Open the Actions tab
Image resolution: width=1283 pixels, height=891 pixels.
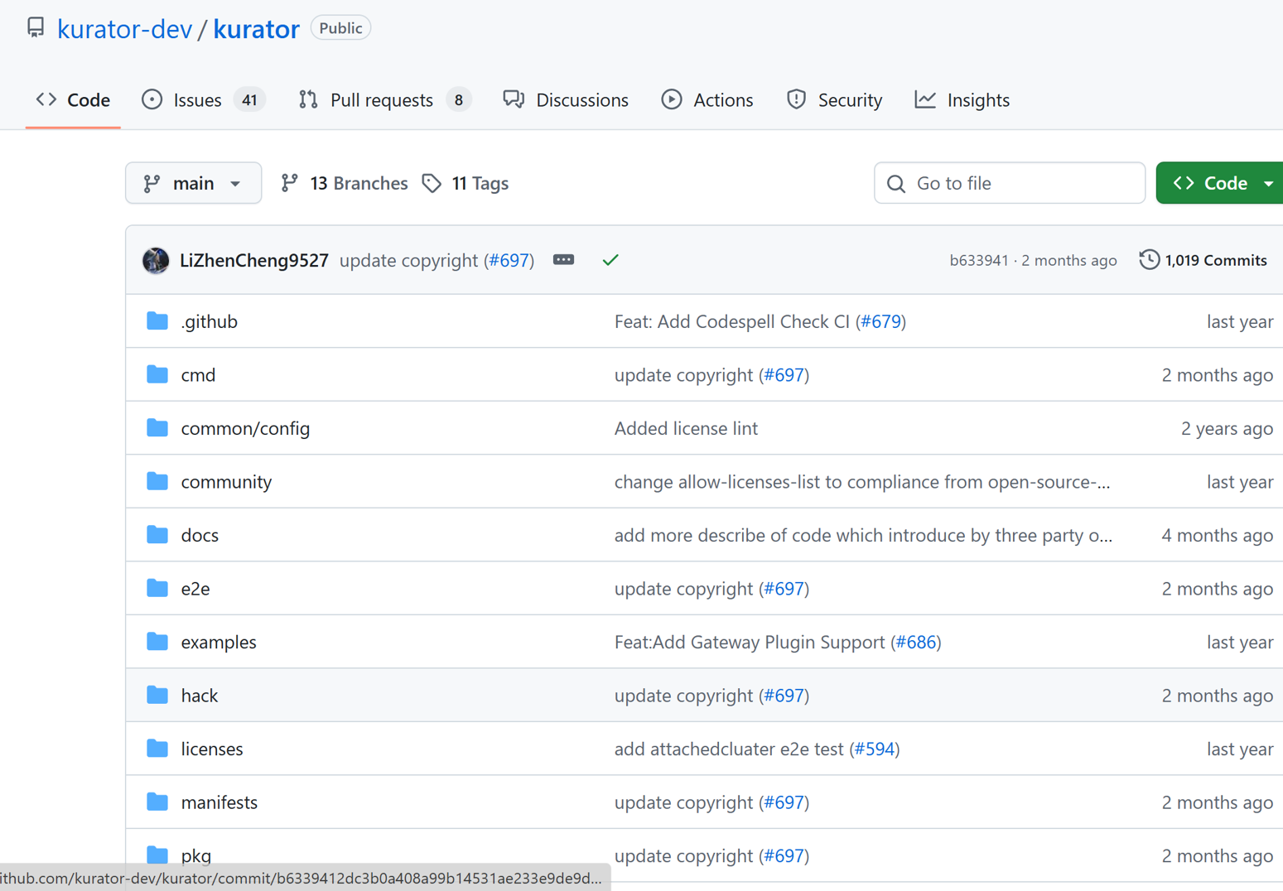coord(707,100)
